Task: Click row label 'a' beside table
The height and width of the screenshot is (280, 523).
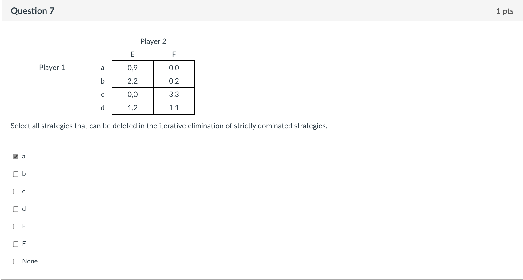Action: (102, 68)
